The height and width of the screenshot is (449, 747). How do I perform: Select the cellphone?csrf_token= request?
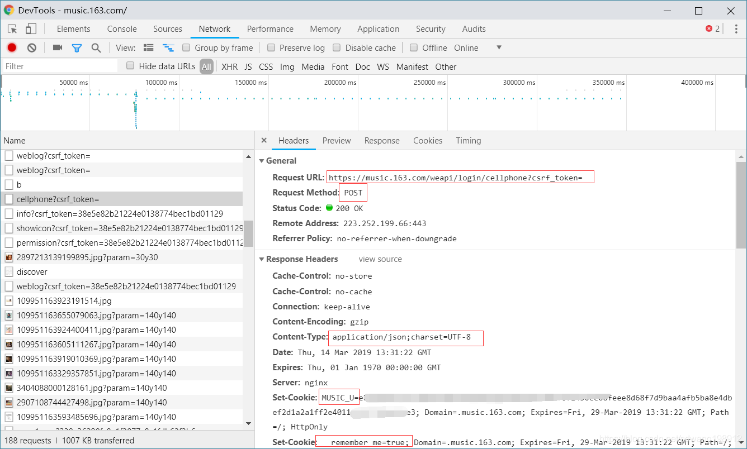(122, 199)
